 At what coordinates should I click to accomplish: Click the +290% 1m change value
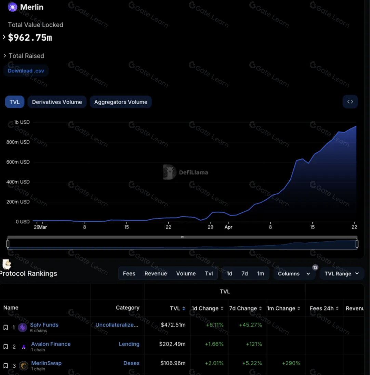tap(291, 363)
